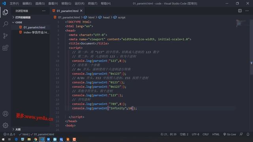Click 01_parseInt.html check status item
Screen dimensions: 253x142
pos(42,134)
